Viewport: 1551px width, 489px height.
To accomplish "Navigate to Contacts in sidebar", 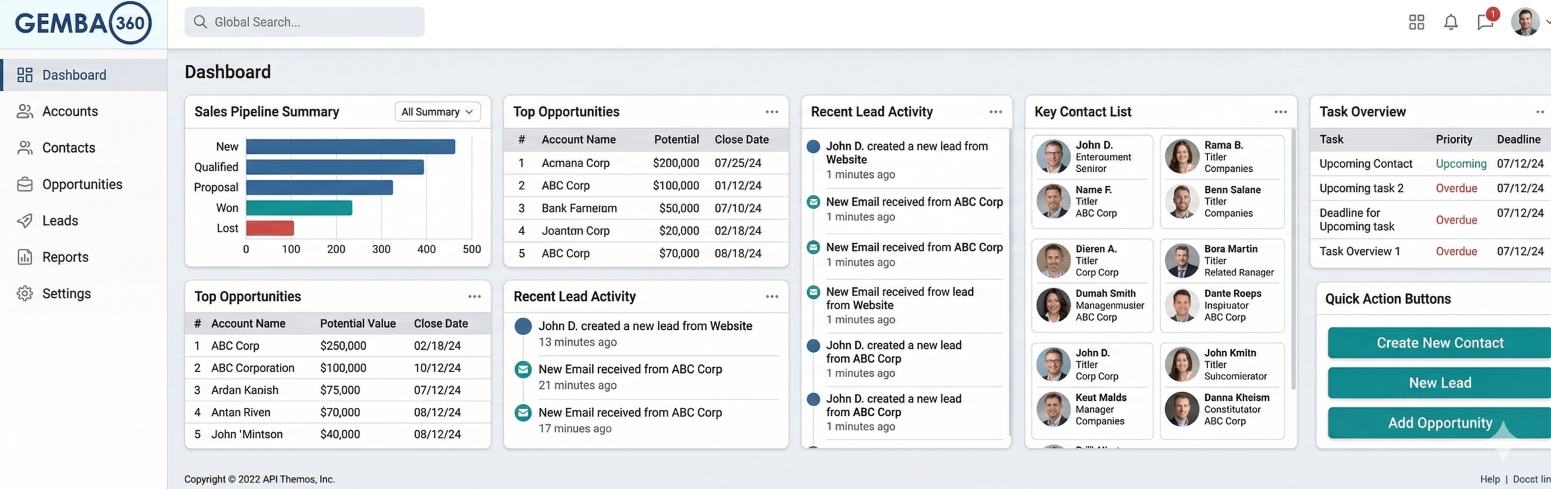I will coord(68,148).
